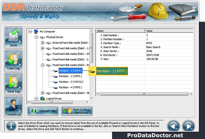Click the NTFS partition type value
The image size is (205, 139).
pyautogui.click(x=149, y=43)
